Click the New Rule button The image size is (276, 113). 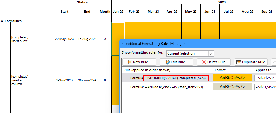pos(139,62)
